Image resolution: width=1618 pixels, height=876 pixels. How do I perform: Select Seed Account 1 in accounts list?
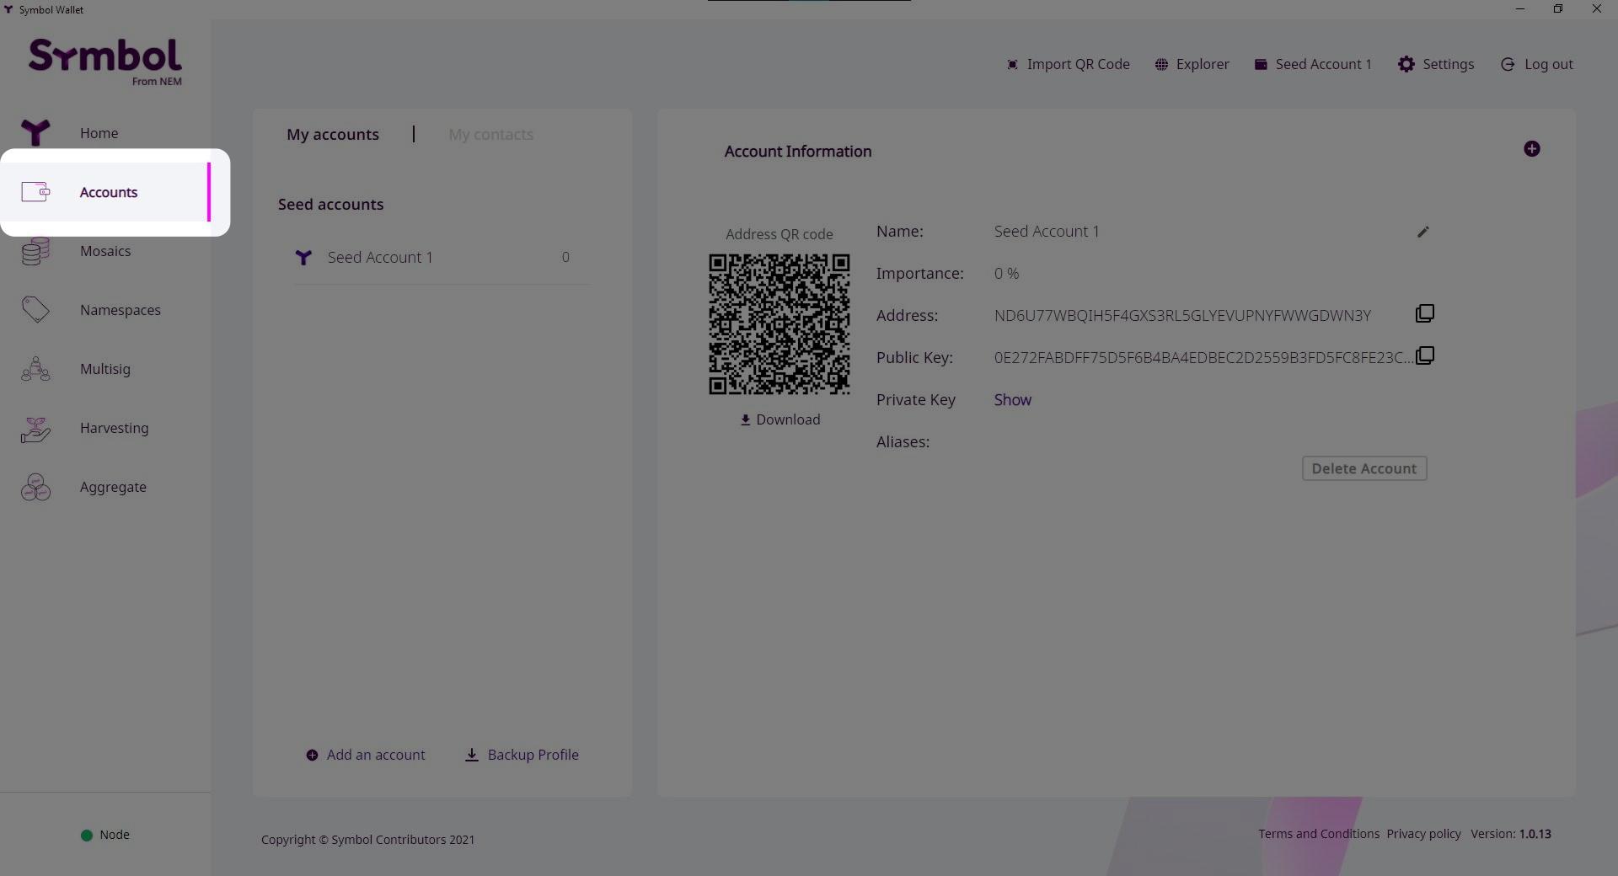tap(380, 258)
